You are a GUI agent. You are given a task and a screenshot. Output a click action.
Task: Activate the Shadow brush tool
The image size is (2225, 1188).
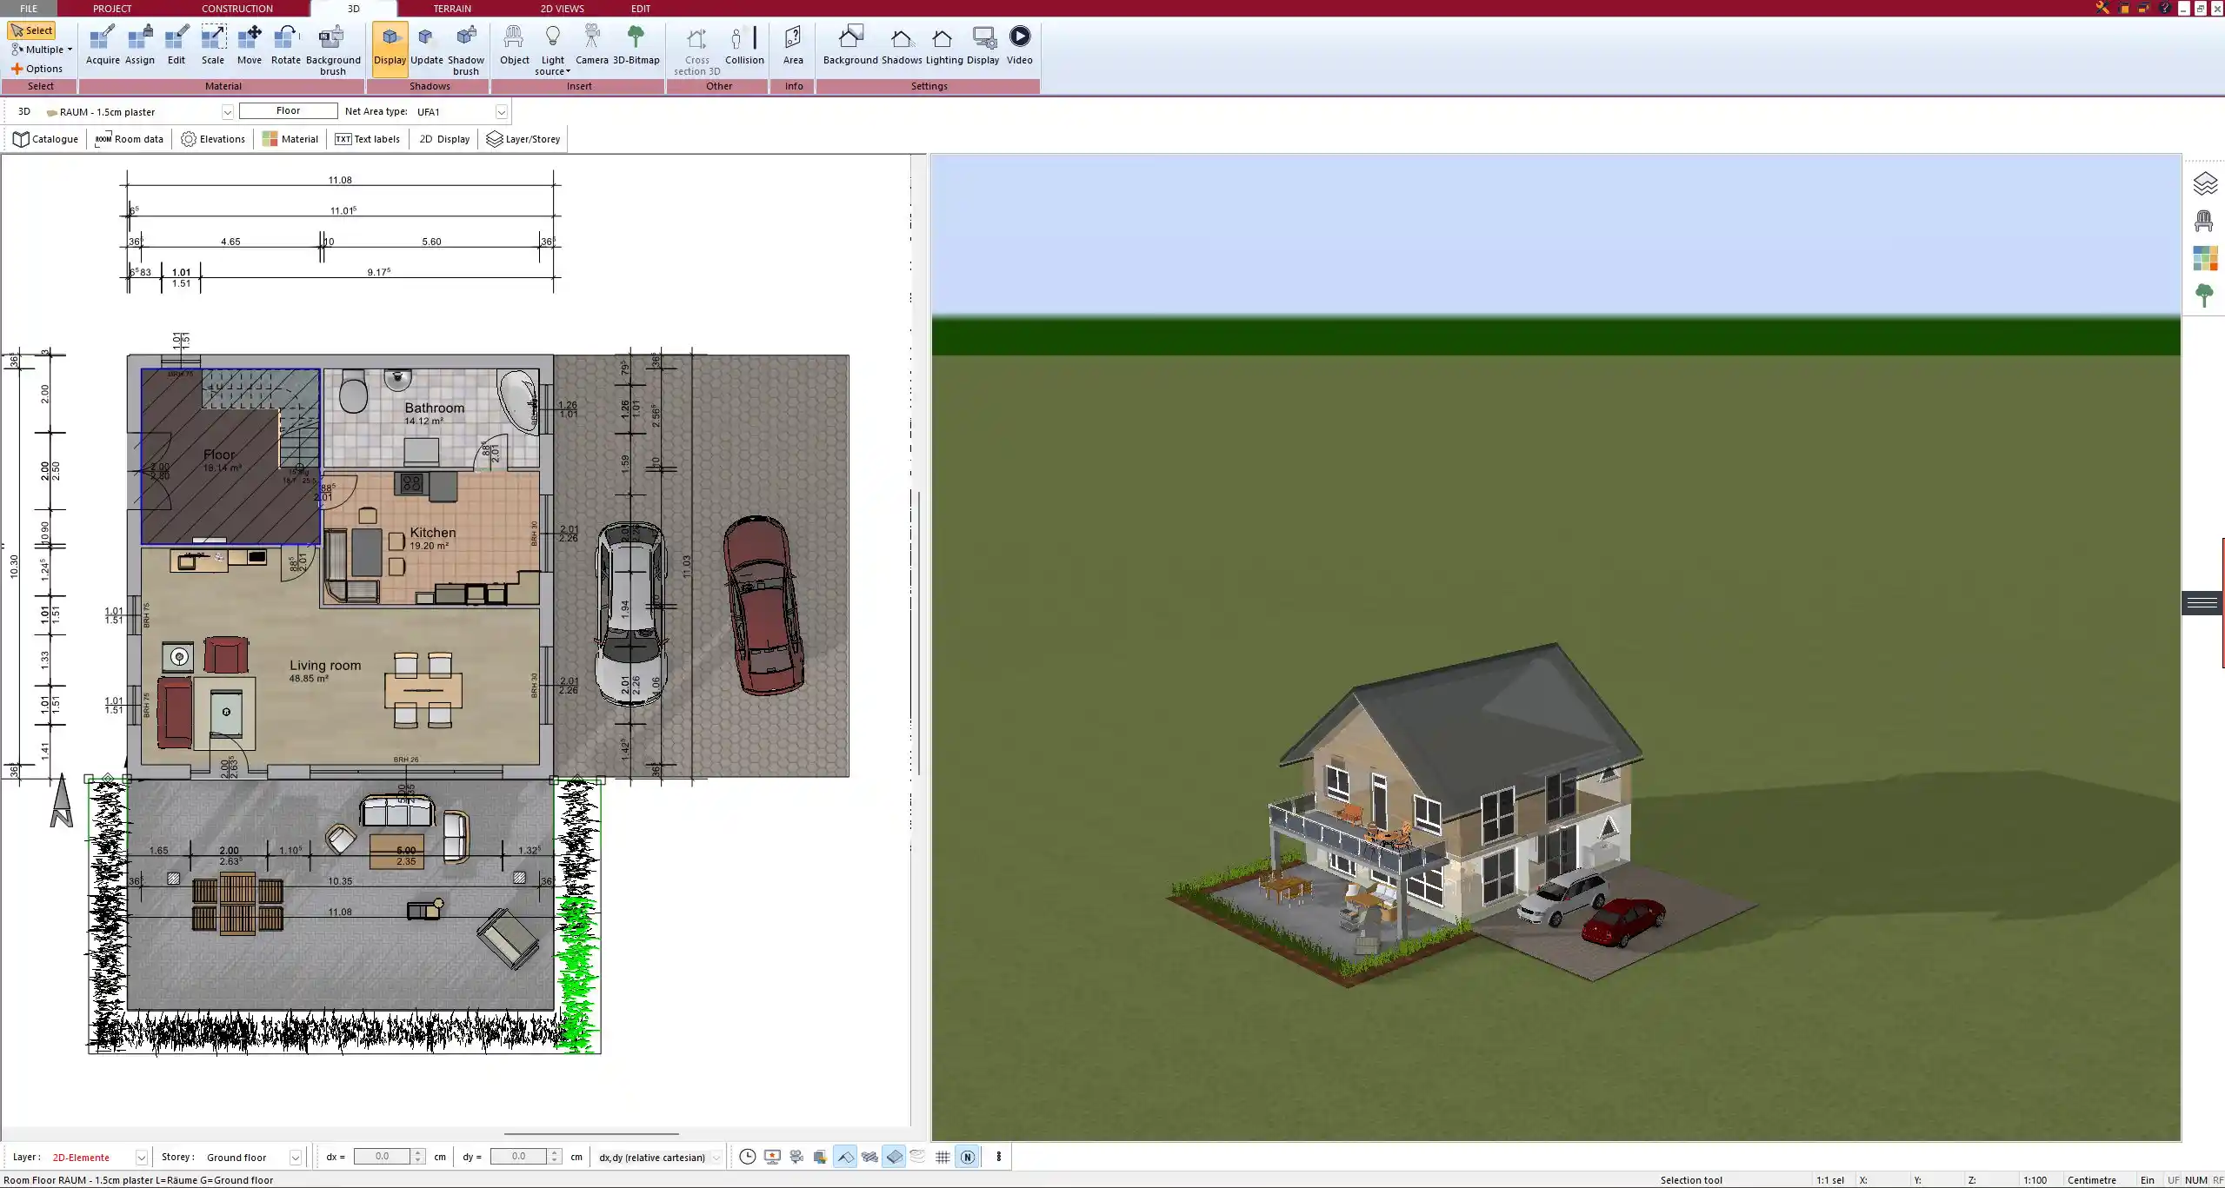[x=466, y=50]
